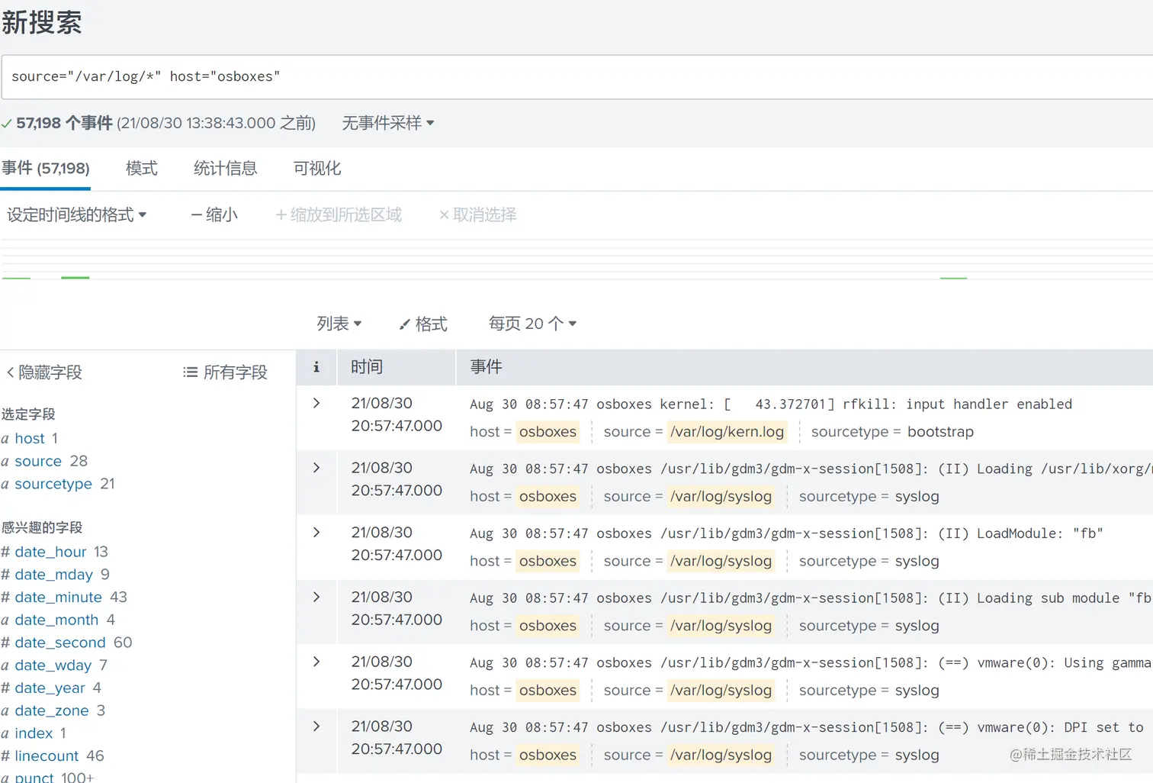Click syslog sourcetype in LoadModule "fb" event

917,561
